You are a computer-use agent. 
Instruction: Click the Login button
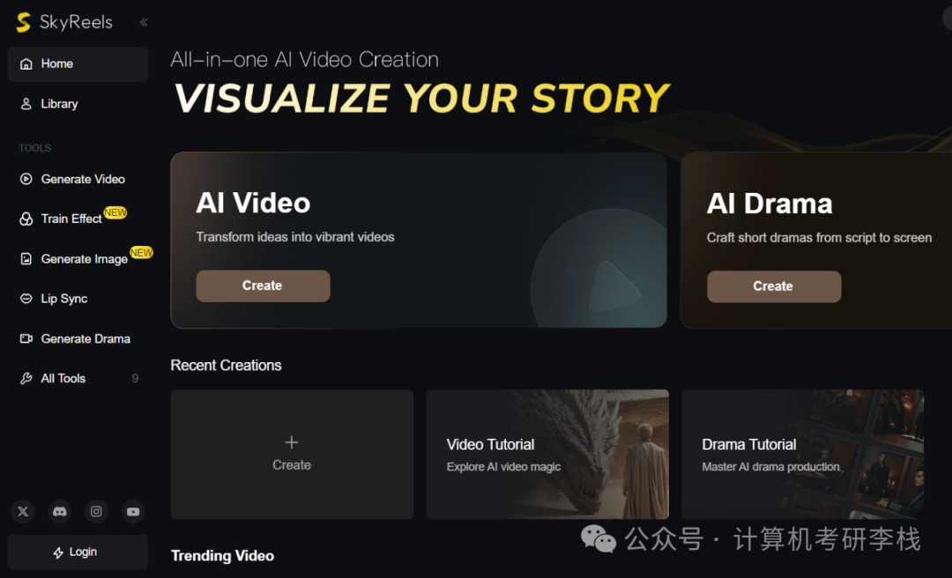point(78,552)
